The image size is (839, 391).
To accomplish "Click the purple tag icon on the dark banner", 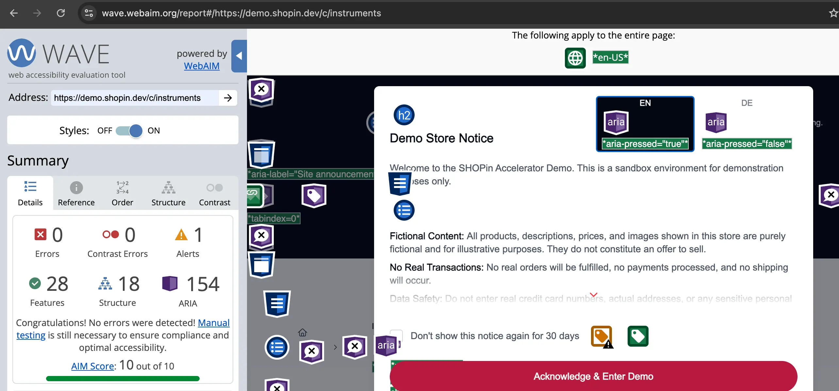I will tap(314, 196).
